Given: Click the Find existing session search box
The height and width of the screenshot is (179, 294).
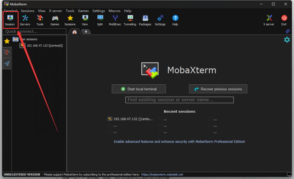Looking at the screenshot, I should pos(179,100).
